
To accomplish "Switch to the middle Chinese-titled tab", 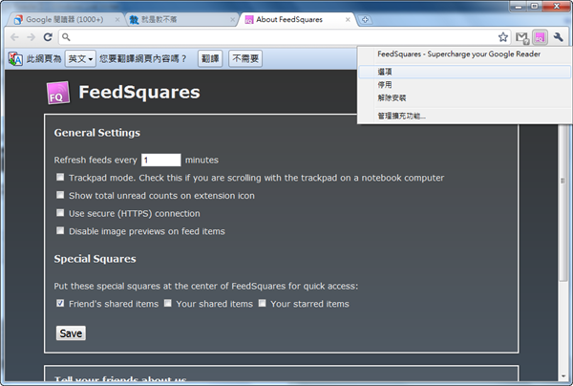I will pyautogui.click(x=181, y=19).
